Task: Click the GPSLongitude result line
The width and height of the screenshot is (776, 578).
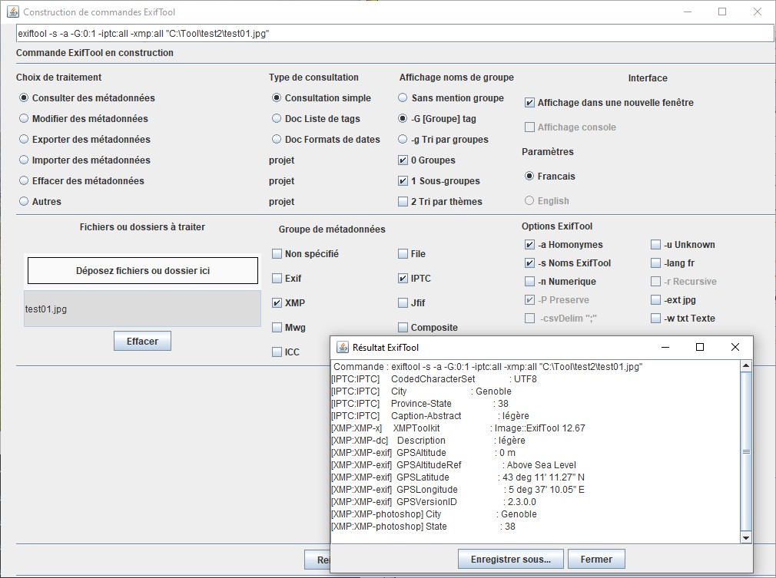Action: (458, 490)
